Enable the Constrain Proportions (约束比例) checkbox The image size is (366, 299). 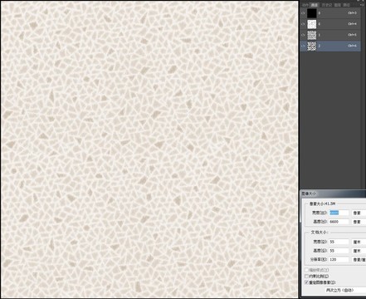tap(306, 277)
